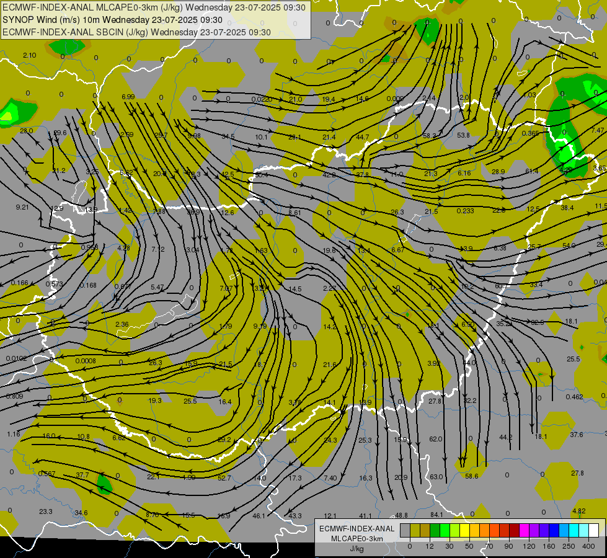Click the map value 0.809
Viewport: 607px width, 558px height.
(x=15, y=396)
